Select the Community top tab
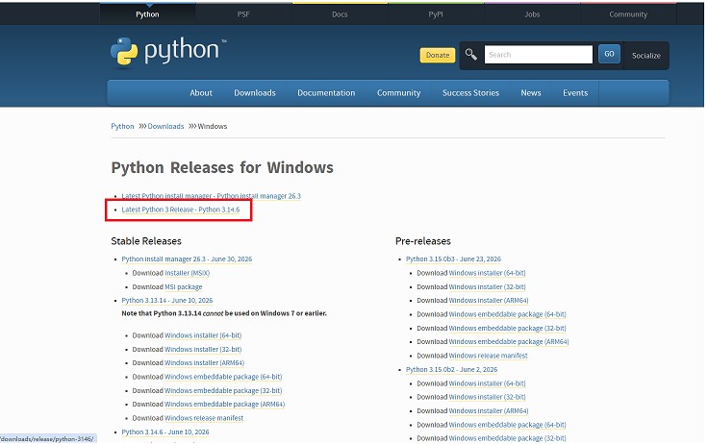Viewport: 708px width, 444px height. (628, 14)
